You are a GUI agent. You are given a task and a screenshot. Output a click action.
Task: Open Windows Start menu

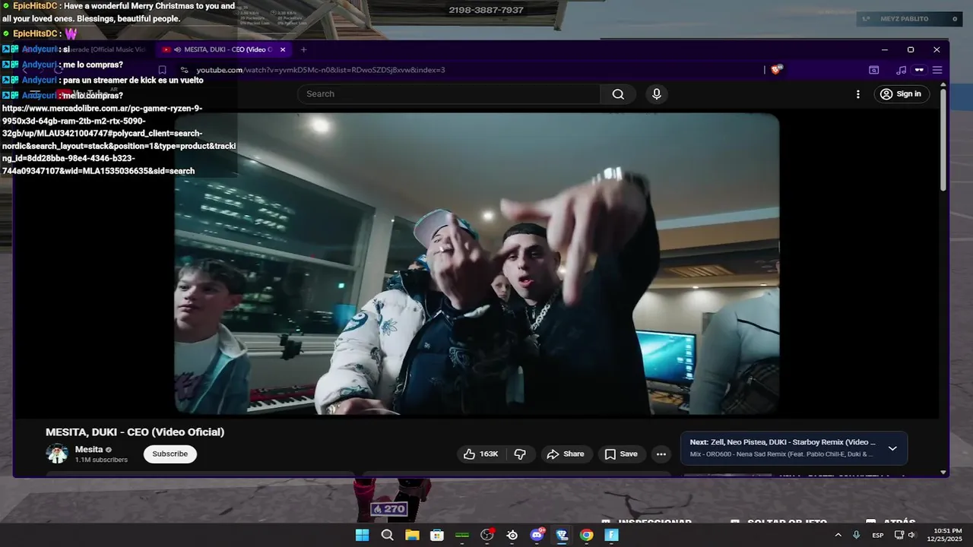coord(363,535)
